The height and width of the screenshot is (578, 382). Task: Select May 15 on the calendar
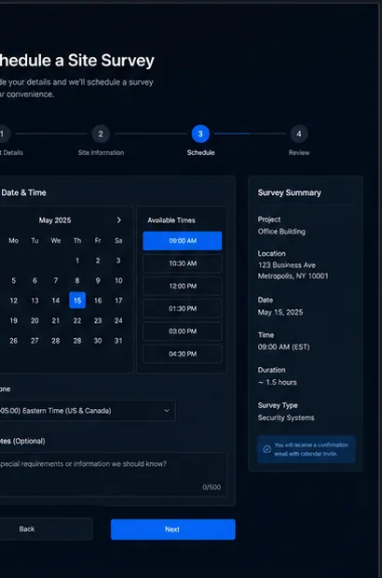click(77, 301)
